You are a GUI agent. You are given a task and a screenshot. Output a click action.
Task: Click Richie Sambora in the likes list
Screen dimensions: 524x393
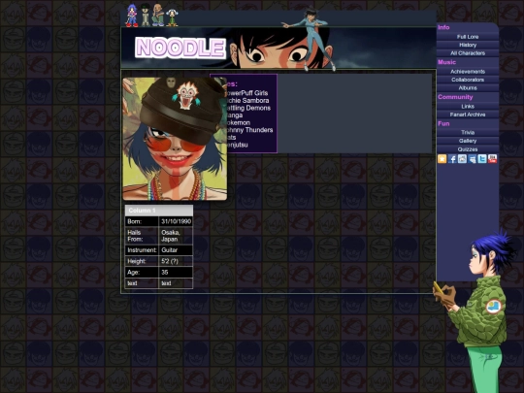point(248,101)
